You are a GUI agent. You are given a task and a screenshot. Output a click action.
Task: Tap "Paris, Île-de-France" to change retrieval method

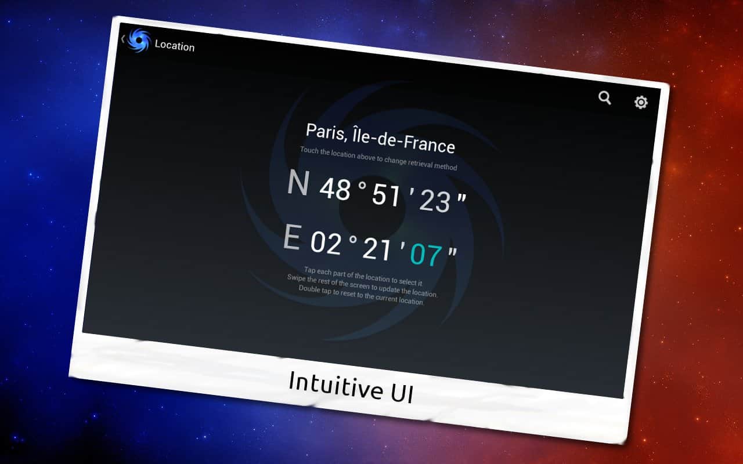[x=380, y=137]
